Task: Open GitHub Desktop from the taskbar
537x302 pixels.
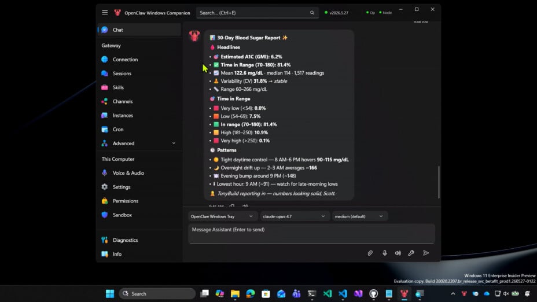Action: [374, 294]
